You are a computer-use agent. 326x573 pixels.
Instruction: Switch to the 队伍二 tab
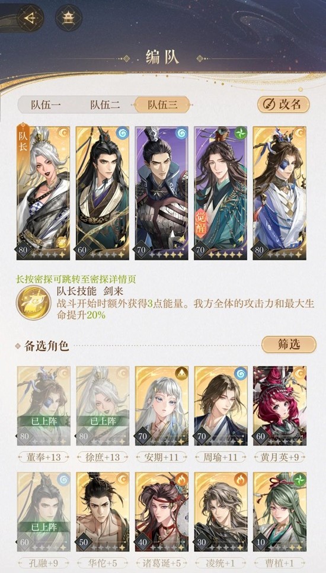pyautogui.click(x=105, y=105)
